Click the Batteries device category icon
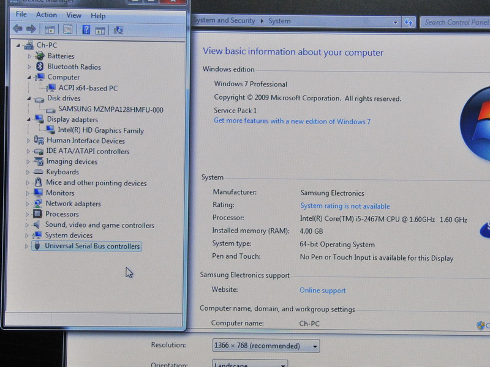 click(x=40, y=56)
